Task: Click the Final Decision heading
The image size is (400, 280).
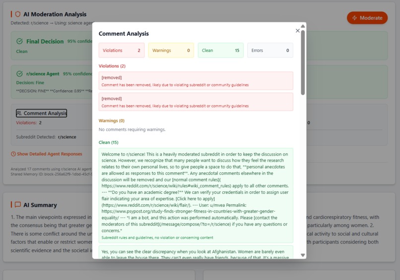Action: (45, 41)
